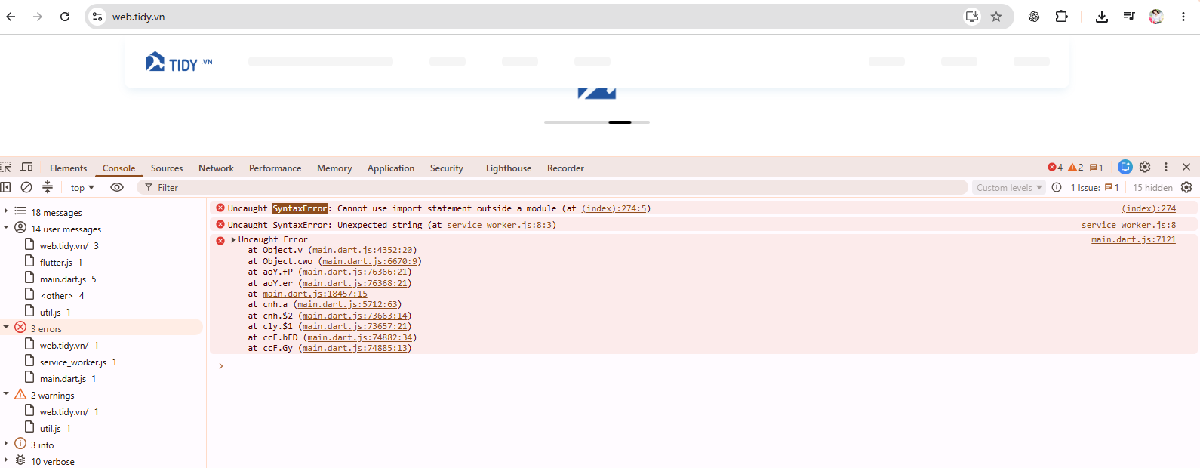This screenshot has height=468, width=1200.
Task: Collapse the 3 errors group
Action: click(6, 328)
